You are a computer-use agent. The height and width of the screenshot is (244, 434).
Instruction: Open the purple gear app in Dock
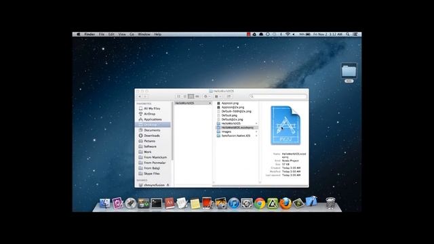click(x=117, y=203)
